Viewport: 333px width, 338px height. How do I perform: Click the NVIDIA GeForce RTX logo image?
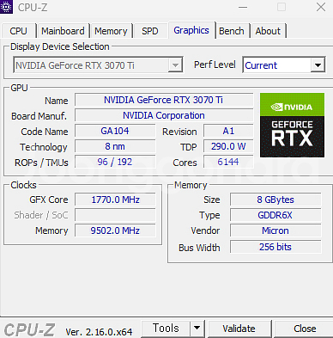pos(292,125)
